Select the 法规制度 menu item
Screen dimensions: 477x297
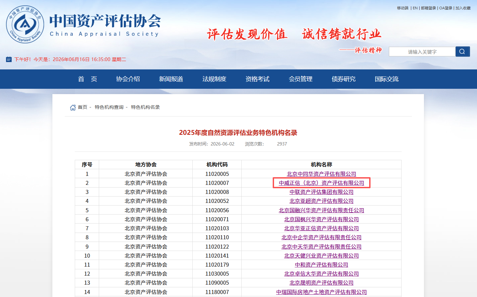point(214,79)
